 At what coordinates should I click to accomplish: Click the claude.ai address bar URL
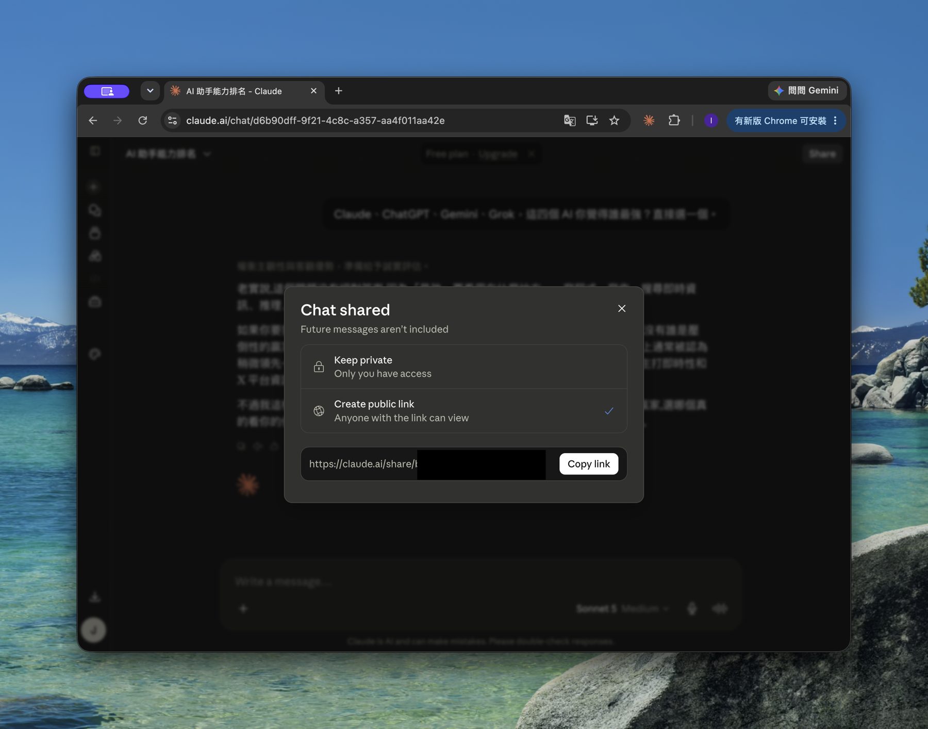point(315,121)
